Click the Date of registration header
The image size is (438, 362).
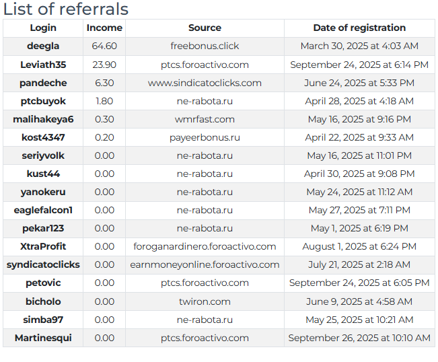click(359, 28)
